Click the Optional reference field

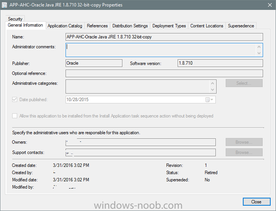pyautogui.click(x=164, y=73)
